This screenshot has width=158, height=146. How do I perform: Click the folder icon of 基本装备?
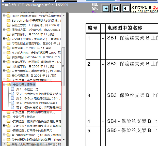8,48
